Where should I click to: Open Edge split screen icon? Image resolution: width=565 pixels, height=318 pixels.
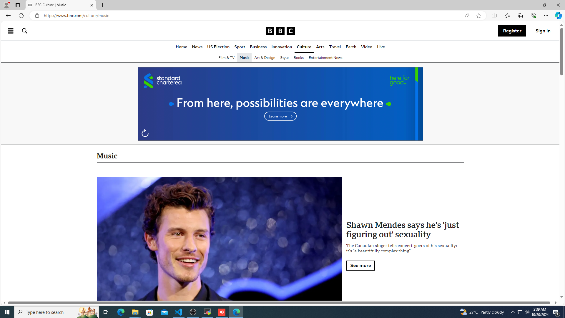pyautogui.click(x=494, y=16)
